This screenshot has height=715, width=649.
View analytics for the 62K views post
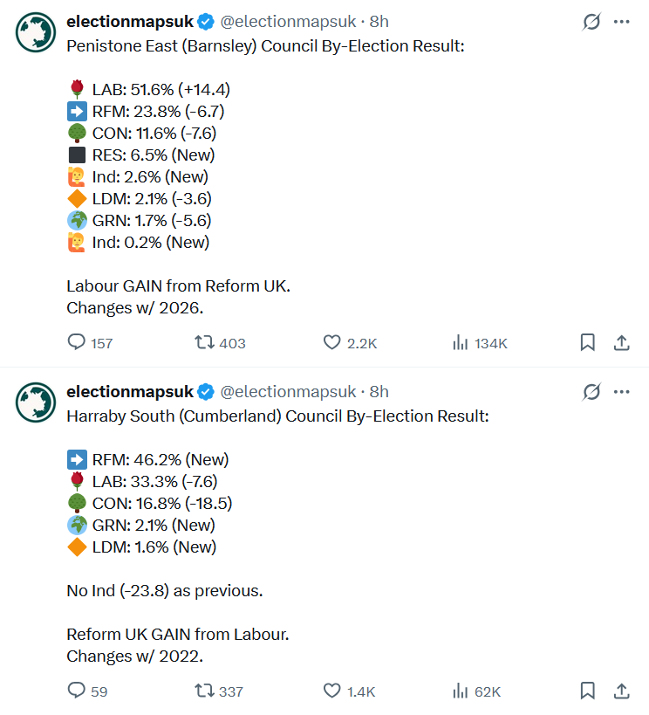[477, 691]
